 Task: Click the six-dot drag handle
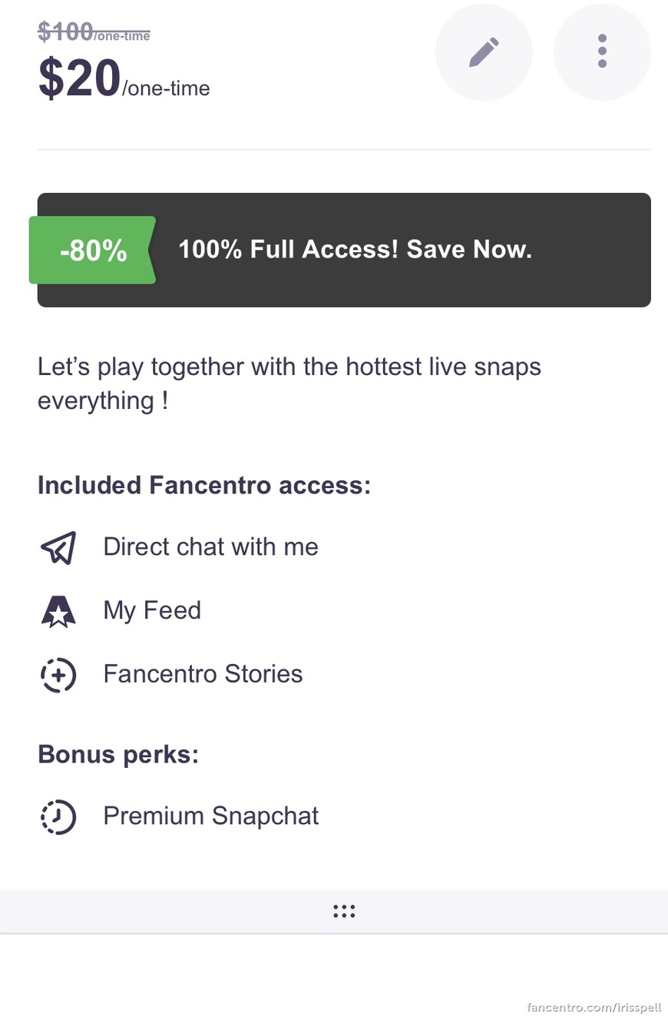coord(344,912)
